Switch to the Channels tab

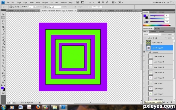[153, 32]
